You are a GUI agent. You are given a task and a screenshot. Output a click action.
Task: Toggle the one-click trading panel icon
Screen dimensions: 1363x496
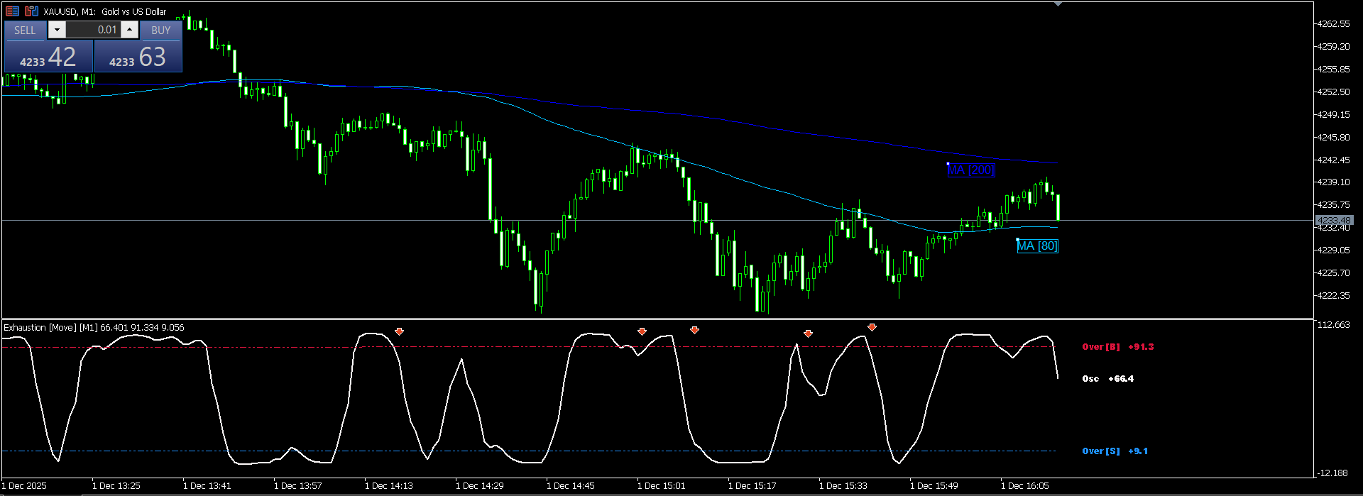point(12,11)
